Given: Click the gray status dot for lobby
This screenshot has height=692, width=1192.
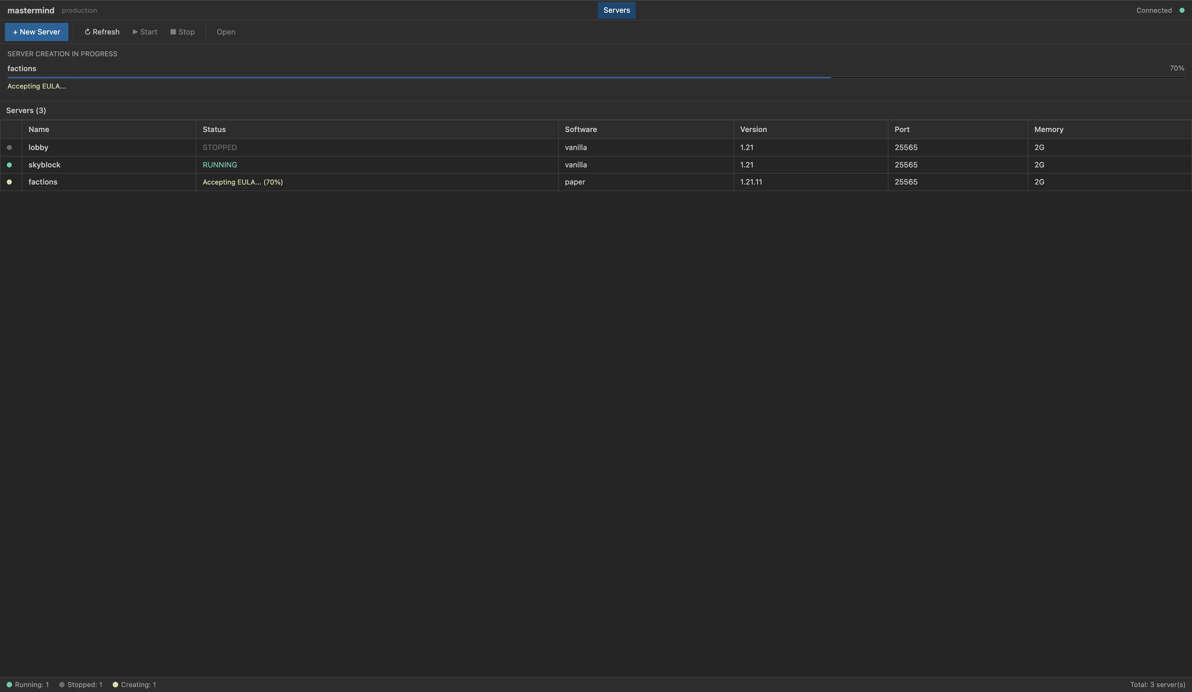Looking at the screenshot, I should click(x=9, y=148).
